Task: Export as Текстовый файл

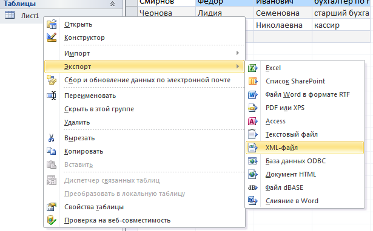Action: click(x=304, y=134)
